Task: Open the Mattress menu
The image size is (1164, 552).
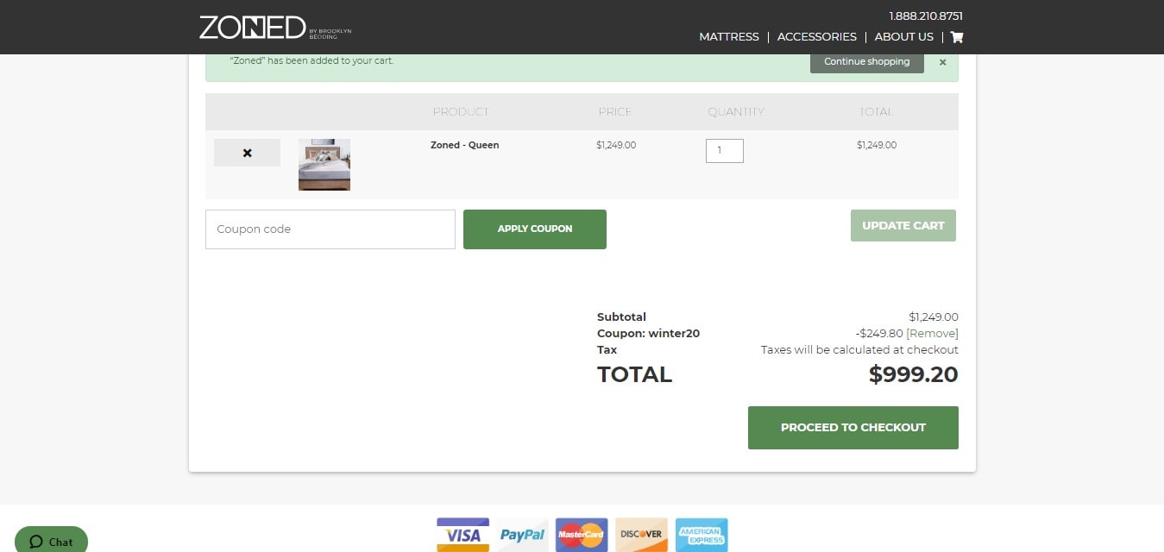Action: pyautogui.click(x=729, y=37)
